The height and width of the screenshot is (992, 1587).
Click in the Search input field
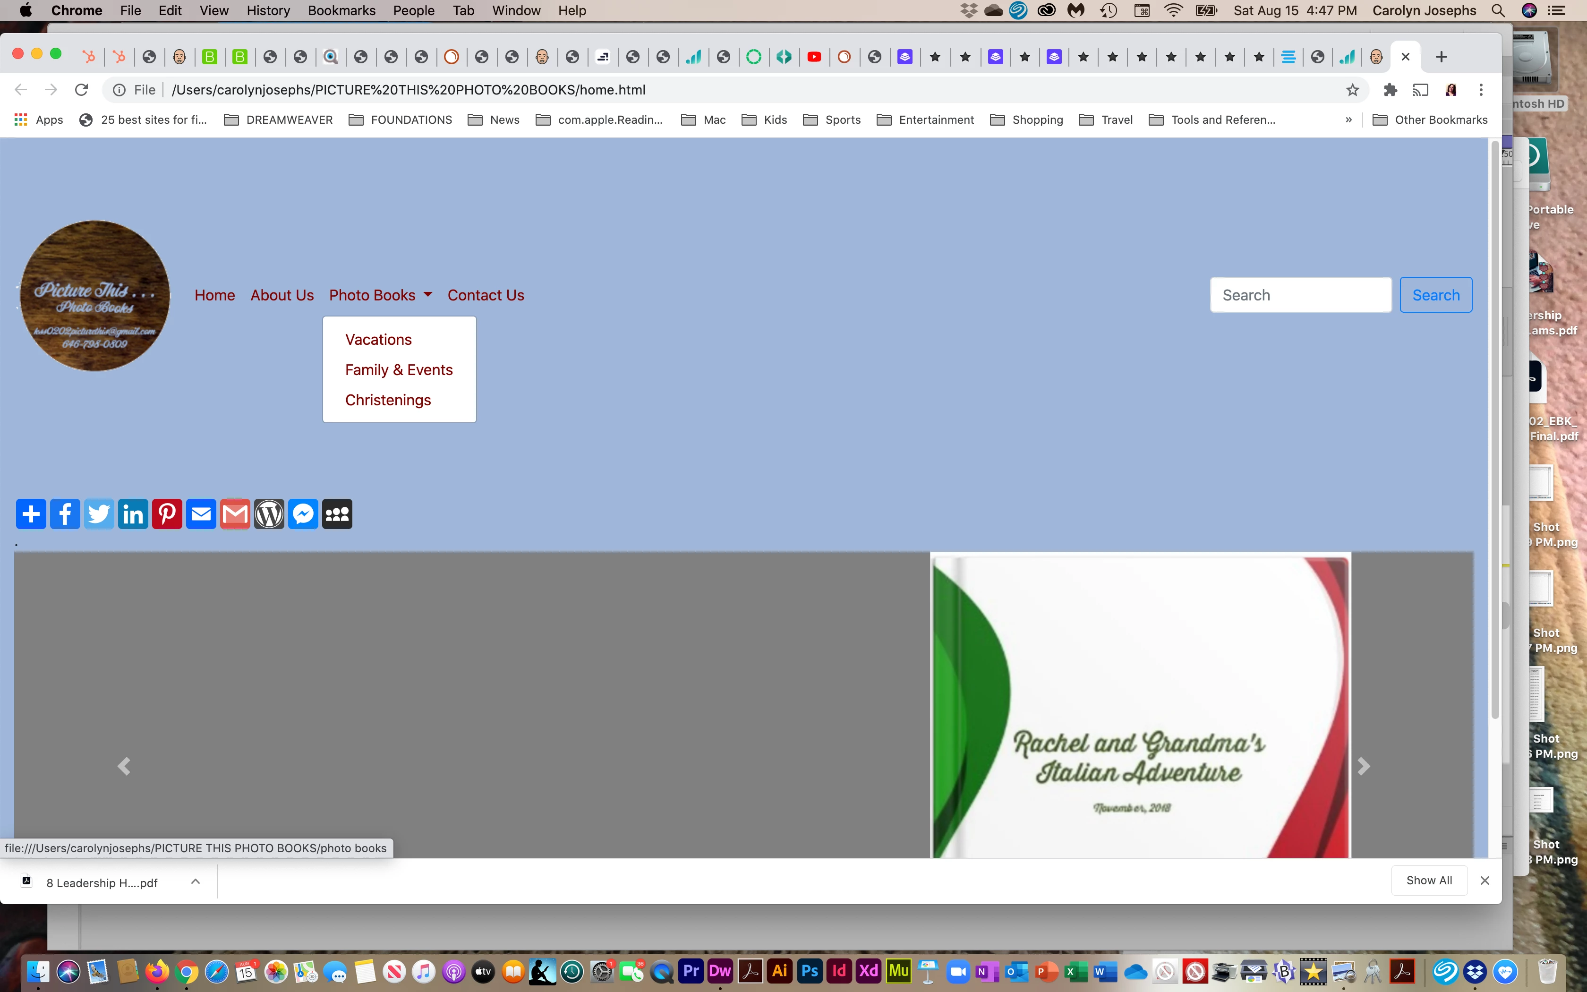click(1300, 295)
